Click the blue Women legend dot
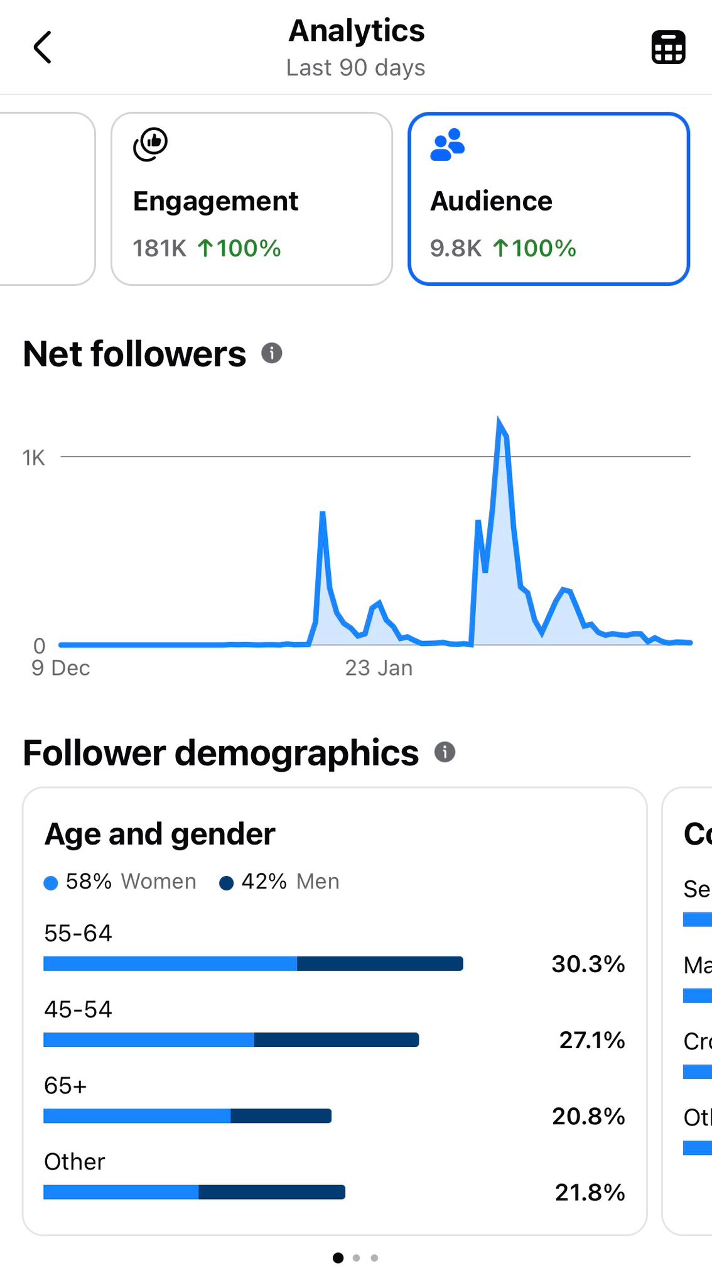This screenshot has width=712, height=1287. [51, 882]
